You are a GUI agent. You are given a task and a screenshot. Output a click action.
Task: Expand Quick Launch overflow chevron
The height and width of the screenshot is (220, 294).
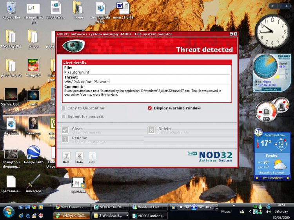coord(49,206)
